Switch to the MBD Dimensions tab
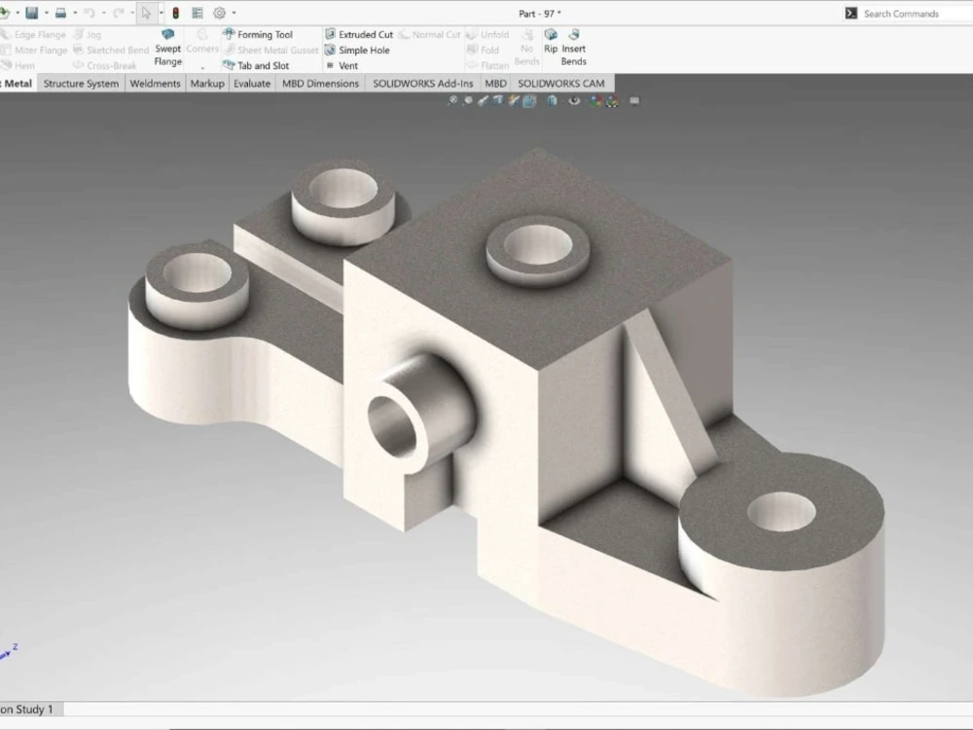The width and height of the screenshot is (973, 730). tap(320, 83)
